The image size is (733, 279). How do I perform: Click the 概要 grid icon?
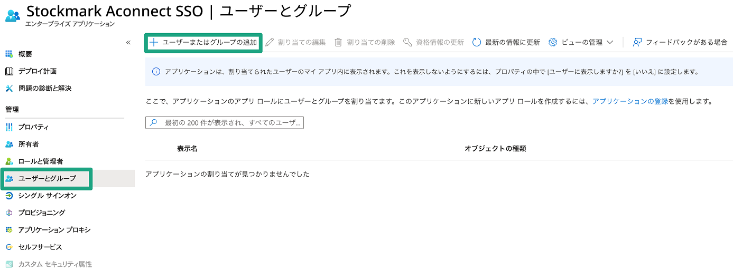[9, 54]
